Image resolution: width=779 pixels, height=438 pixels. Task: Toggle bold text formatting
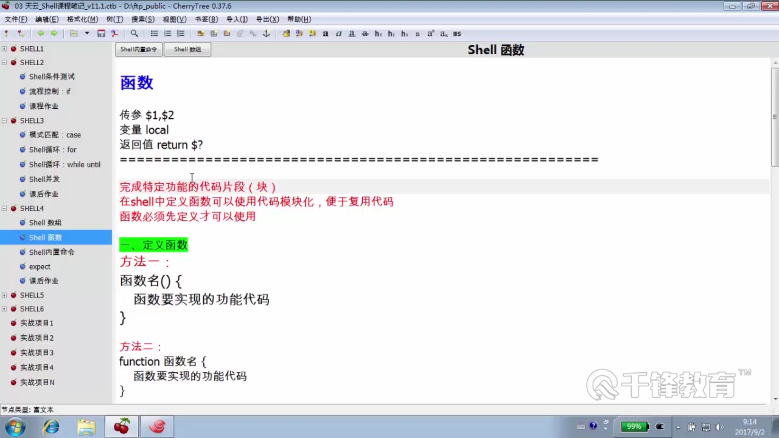[325, 34]
